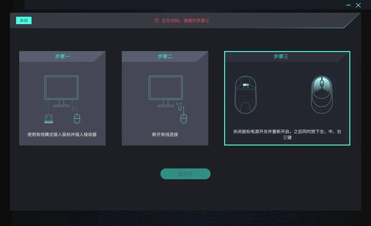Click the 正在对码 status message
Screen dimensions: 371x226
click(x=185, y=20)
